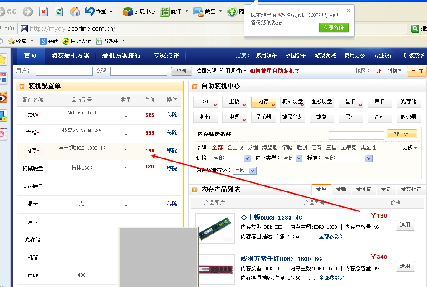Open the 价格 filter dropdown
Screen dimensions: 427x287
pyautogui.click(x=247, y=158)
